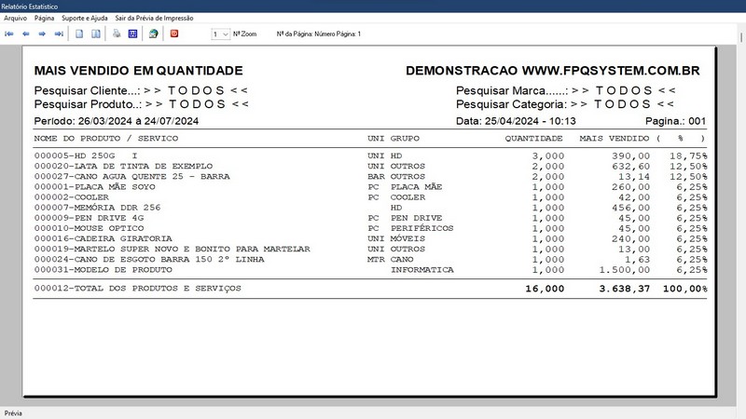Select row 000019-MARTELO SUPER NOVO
Viewport: 746px width, 419px height.
point(370,249)
